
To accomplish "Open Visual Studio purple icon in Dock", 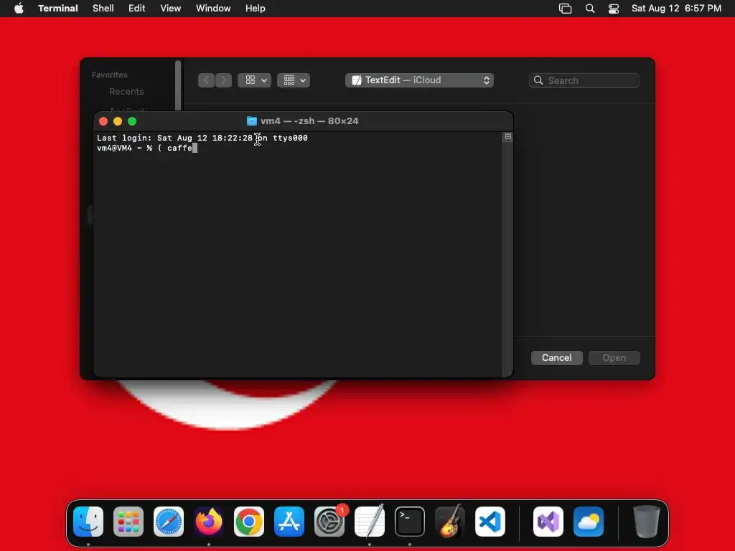I will coord(548,522).
